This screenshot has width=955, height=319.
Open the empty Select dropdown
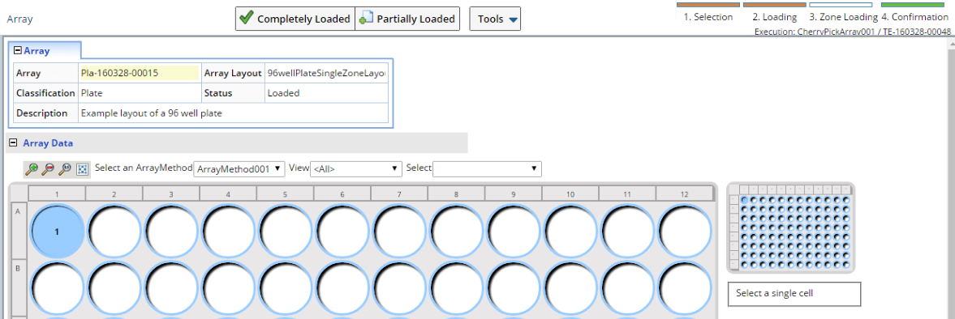click(487, 169)
